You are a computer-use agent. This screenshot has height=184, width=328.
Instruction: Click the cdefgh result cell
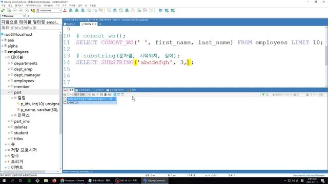coord(92,102)
